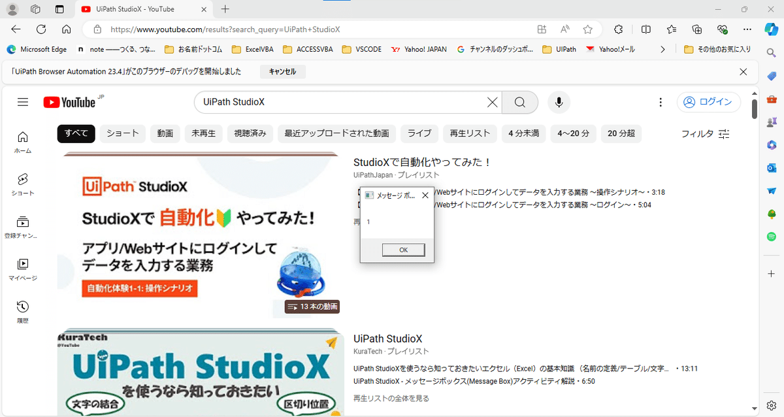
Task: Open Yahoo! JAPAN bookmark
Action: [419, 49]
